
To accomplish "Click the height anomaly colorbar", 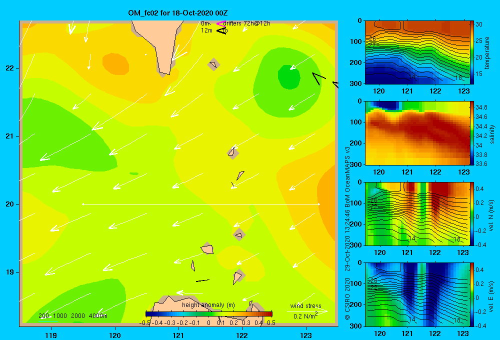I will click(x=209, y=314).
